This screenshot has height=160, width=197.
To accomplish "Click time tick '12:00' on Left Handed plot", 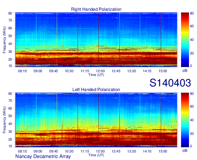I will 101,151.
